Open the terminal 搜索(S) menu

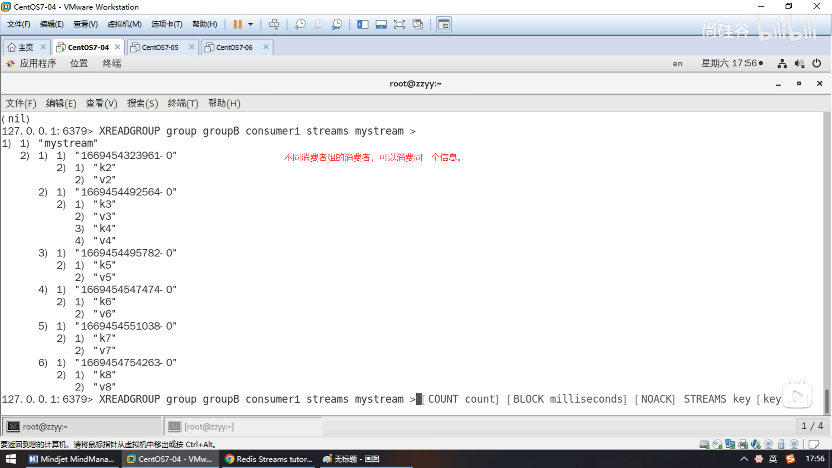pyautogui.click(x=142, y=103)
